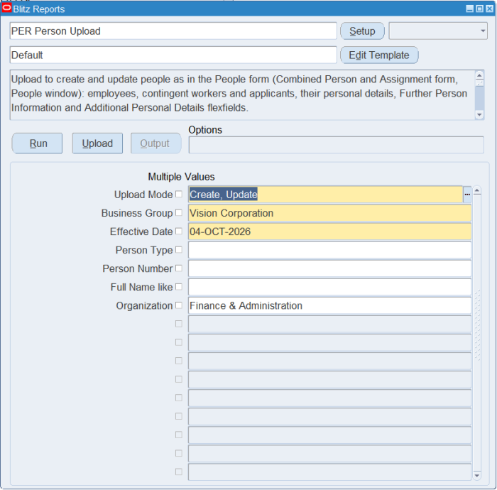Toggle the Full Name like checkbox
497x490 pixels.
point(179,287)
